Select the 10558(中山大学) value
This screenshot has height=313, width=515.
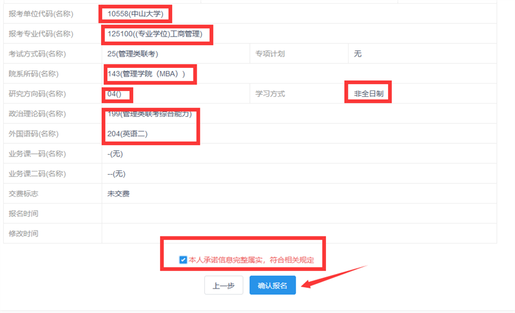click(135, 13)
